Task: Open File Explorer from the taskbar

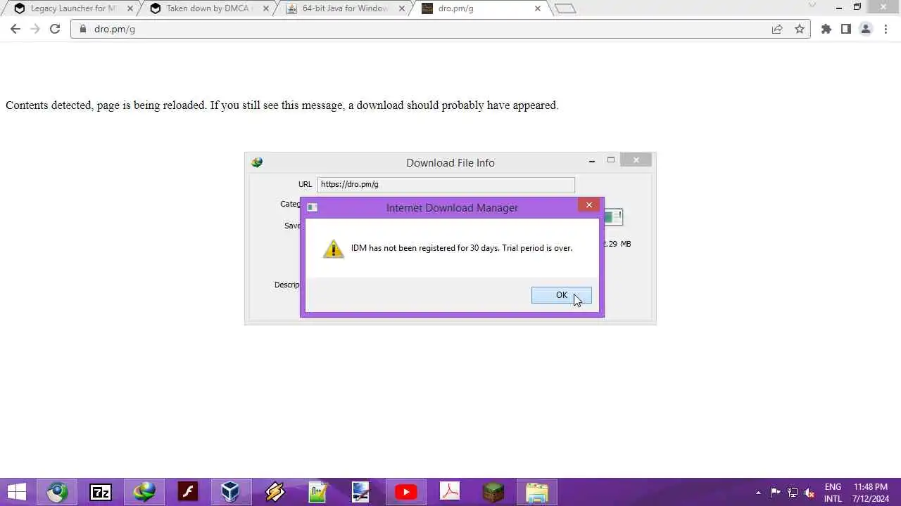Action: click(x=537, y=492)
